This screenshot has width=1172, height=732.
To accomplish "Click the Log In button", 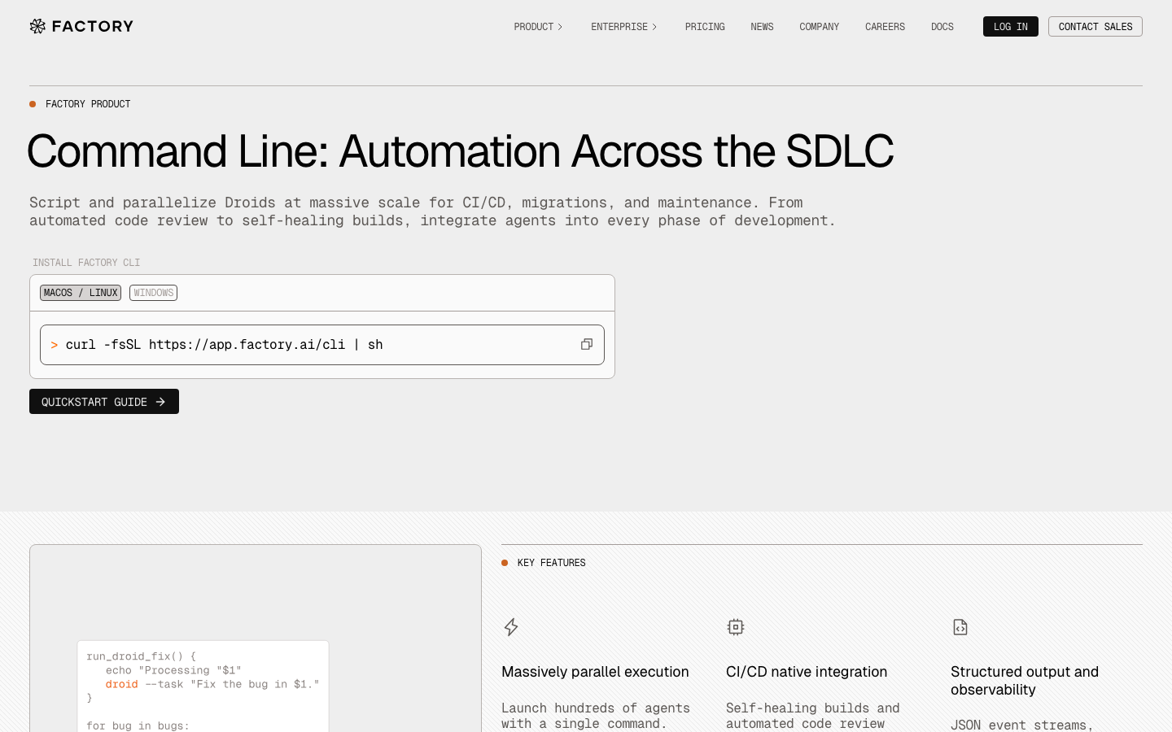I will [1011, 27].
